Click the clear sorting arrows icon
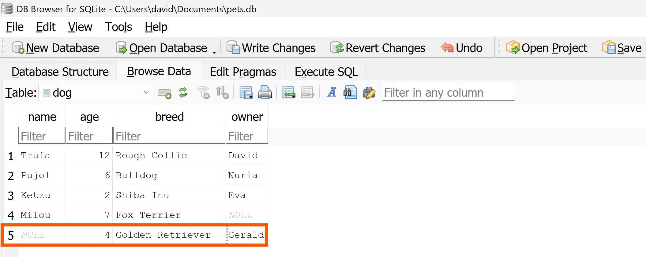The image size is (646, 257). point(222,92)
